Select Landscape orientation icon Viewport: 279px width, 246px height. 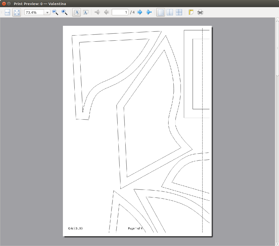coord(86,13)
